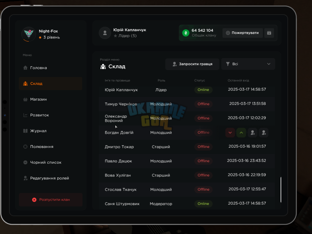Select Склад in the sidebar menu
Viewport: 312px width, 234px height.
[51, 83]
